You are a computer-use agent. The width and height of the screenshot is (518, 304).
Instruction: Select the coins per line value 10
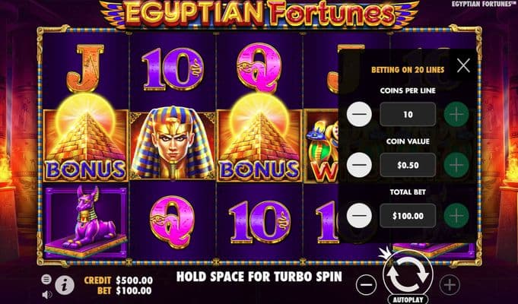pyautogui.click(x=408, y=114)
